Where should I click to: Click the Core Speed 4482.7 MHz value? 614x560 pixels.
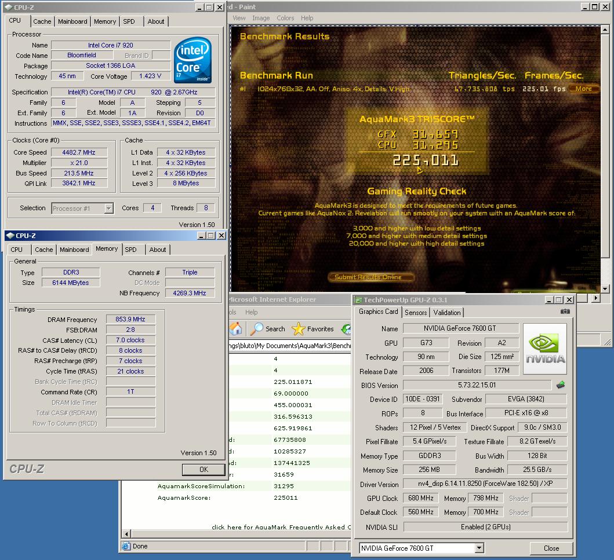[x=79, y=152]
